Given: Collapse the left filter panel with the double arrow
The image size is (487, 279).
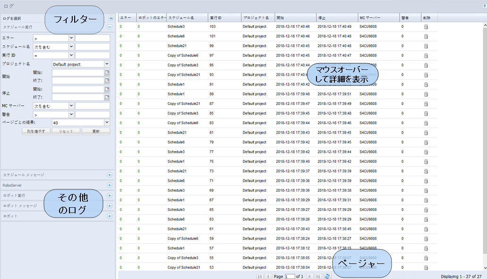Looking at the screenshot, I should click(x=111, y=18).
